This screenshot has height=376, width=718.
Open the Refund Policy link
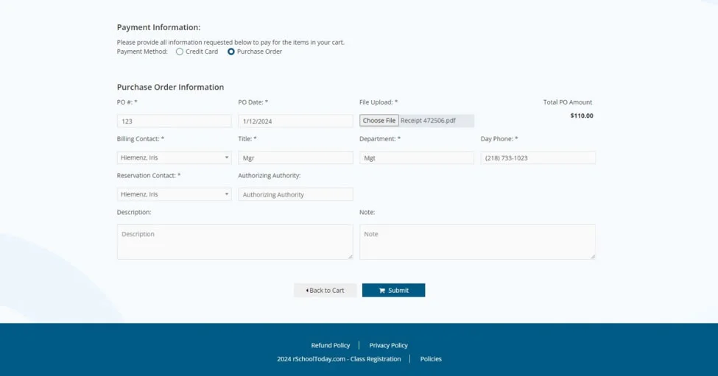pos(330,345)
